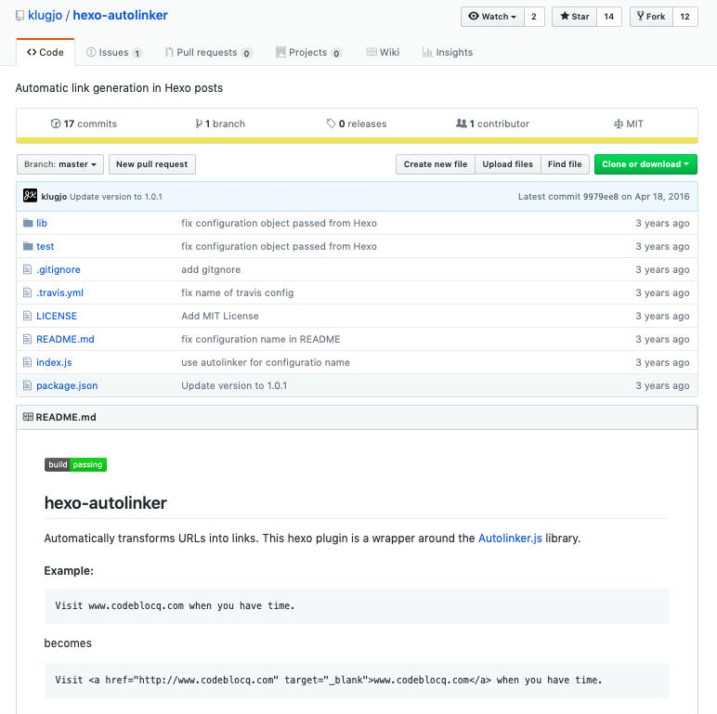Click the 'Add MIT License' commit message
Image resolution: width=717 pixels, height=714 pixels.
pyautogui.click(x=220, y=316)
